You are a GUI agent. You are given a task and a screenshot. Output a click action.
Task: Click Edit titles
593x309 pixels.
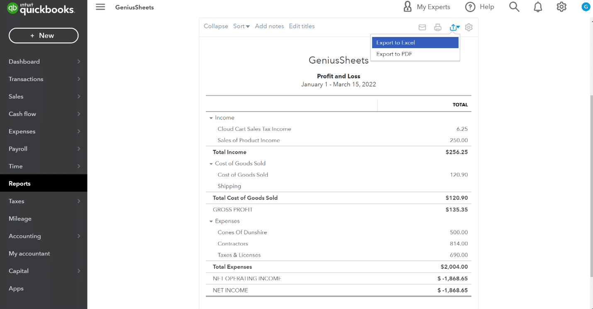click(302, 26)
